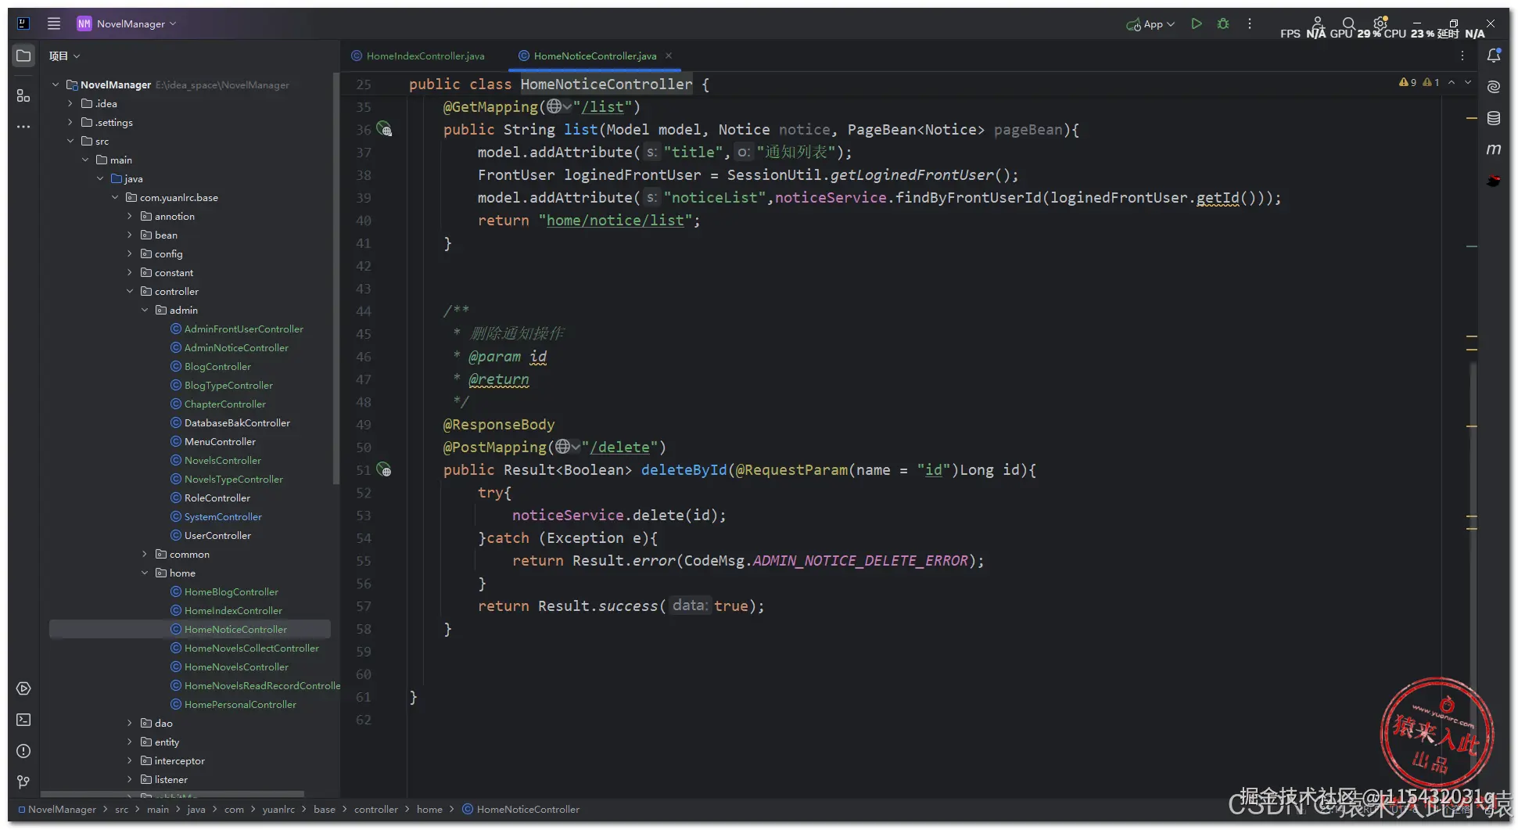Expand the dao package
This screenshot has width=1518, height=830.
(x=130, y=723)
